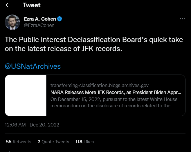Go back using the left arrow
The image size is (191, 152).
[x=8, y=5]
